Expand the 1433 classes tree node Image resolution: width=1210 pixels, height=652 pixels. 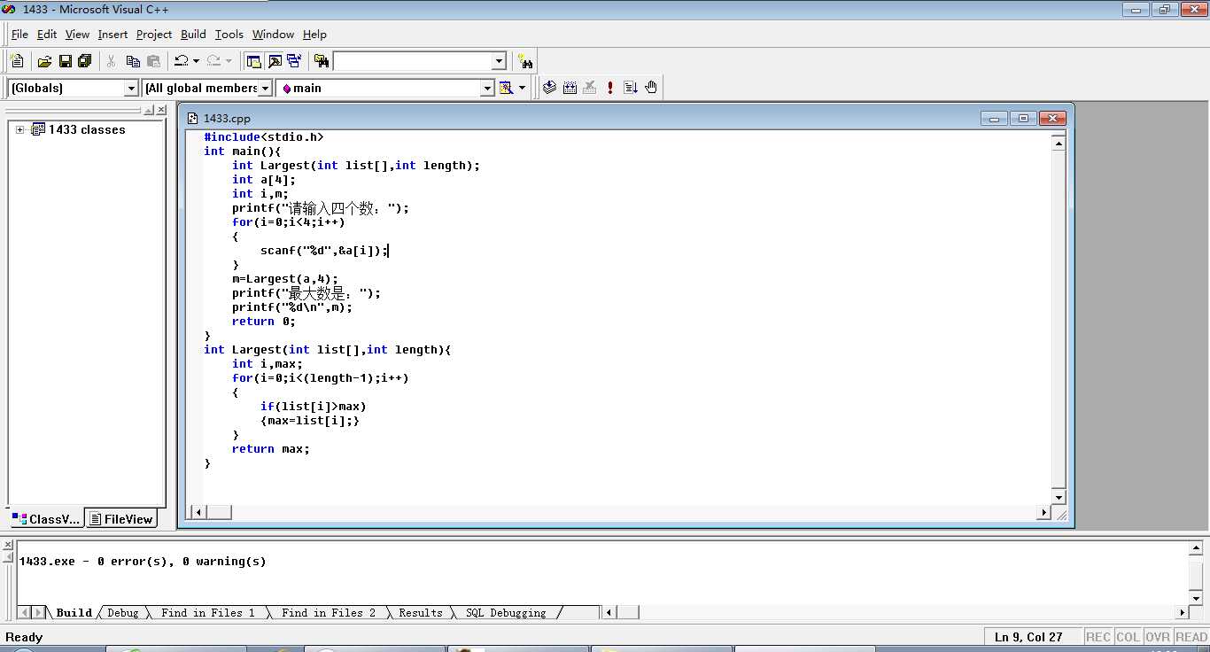pos(19,129)
